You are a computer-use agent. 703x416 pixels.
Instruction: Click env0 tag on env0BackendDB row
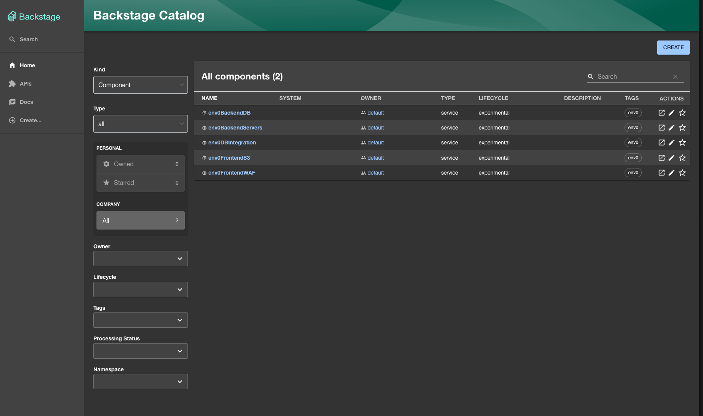tap(633, 113)
